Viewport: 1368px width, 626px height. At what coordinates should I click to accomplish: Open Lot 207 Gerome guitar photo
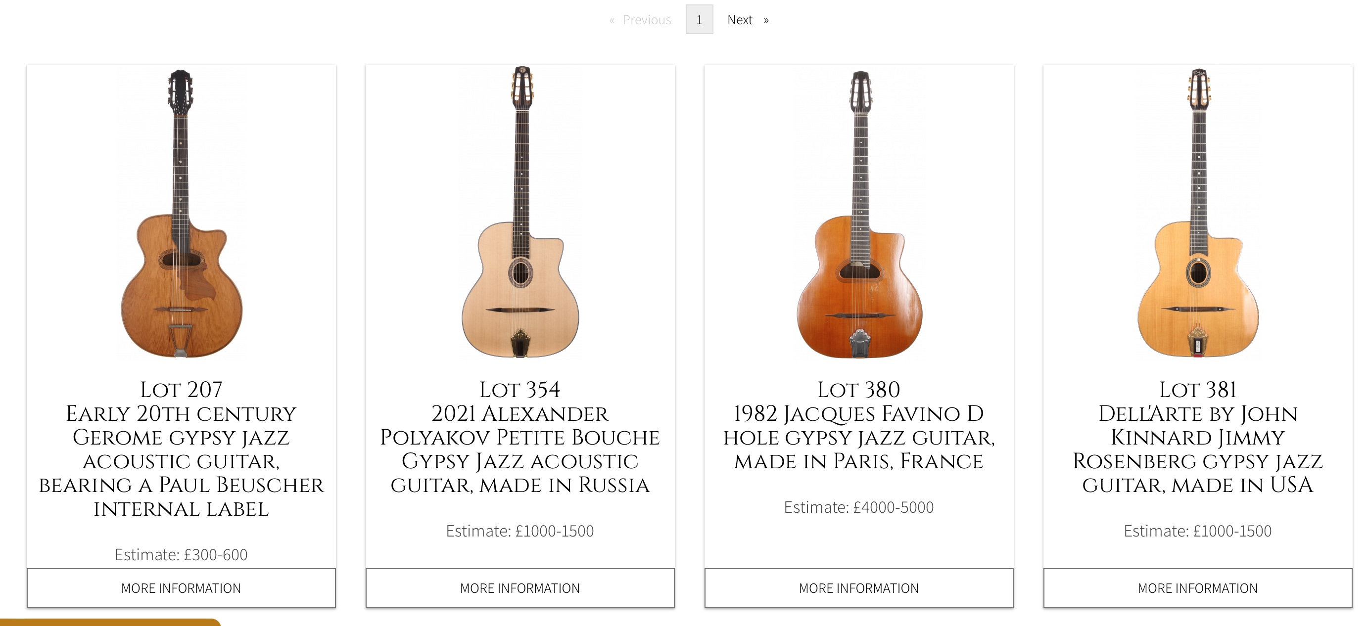pyautogui.click(x=181, y=214)
